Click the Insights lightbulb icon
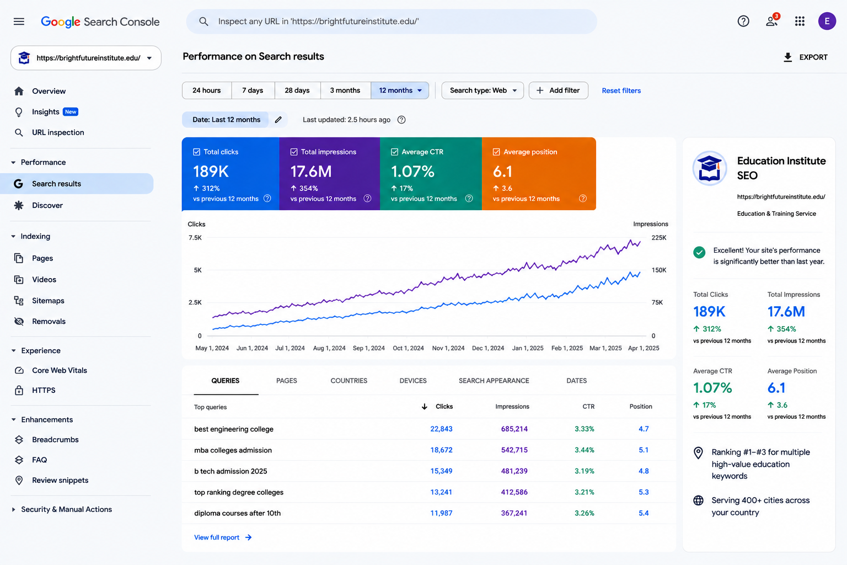Screen dimensions: 847x565 pyautogui.click(x=19, y=112)
